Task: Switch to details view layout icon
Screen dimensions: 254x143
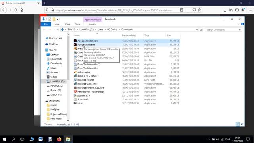Action: 238,124
